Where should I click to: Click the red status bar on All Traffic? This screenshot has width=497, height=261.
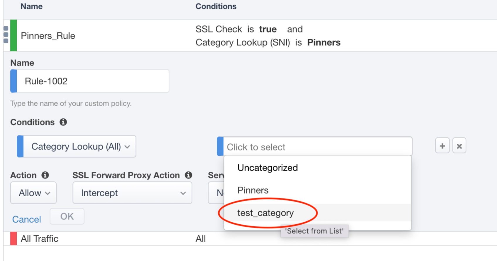pos(13,238)
